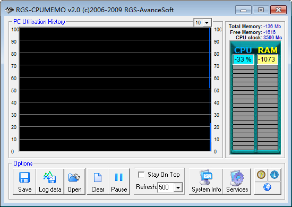
Task: Click the Open folder button
Action: click(74, 182)
